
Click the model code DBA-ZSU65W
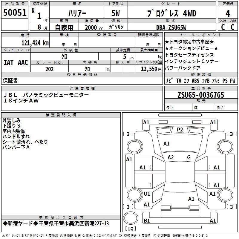pyautogui.click(x=171, y=27)
